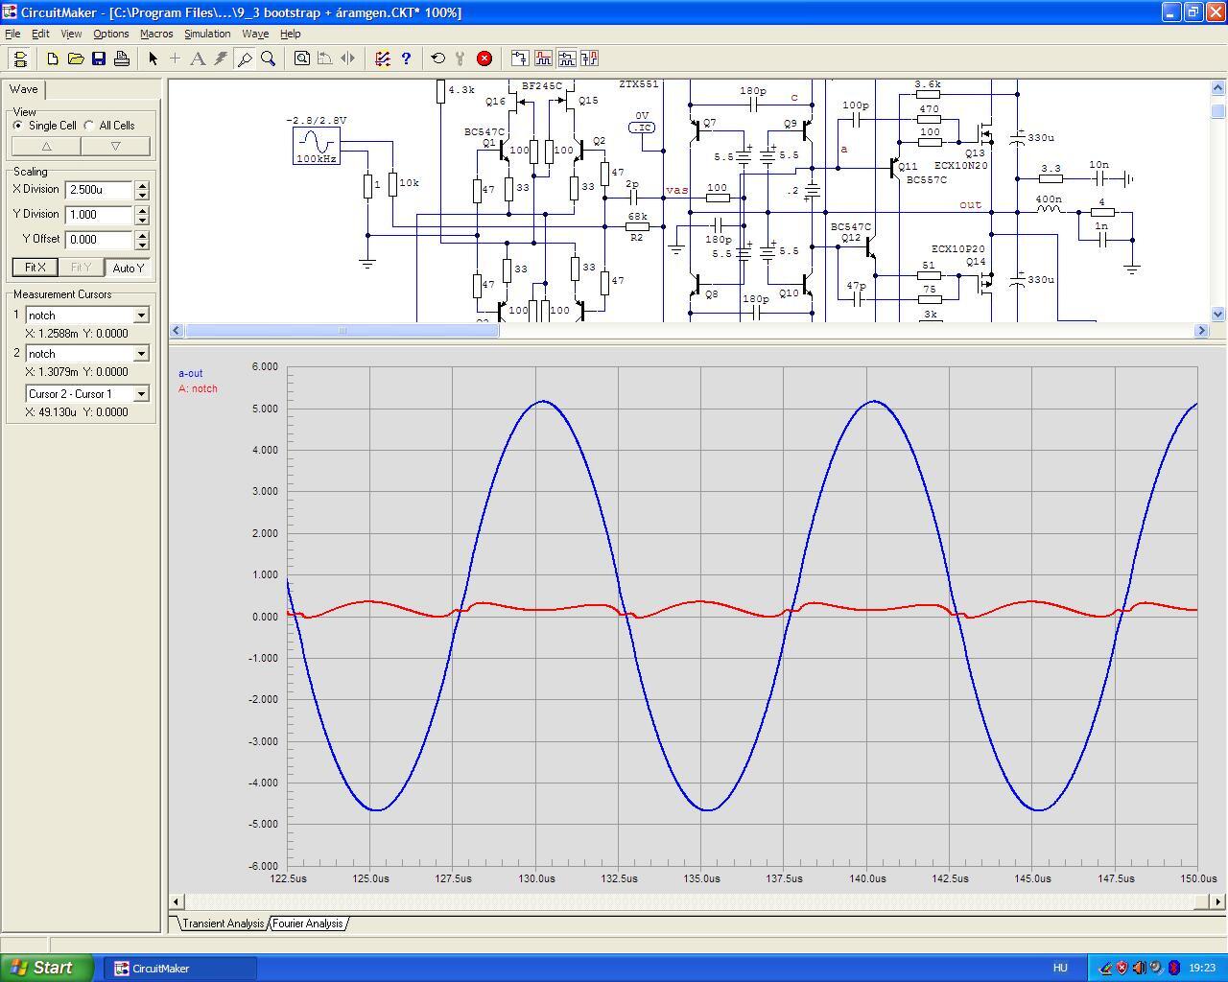
Task: Open the Simulation menu
Action: (207, 34)
